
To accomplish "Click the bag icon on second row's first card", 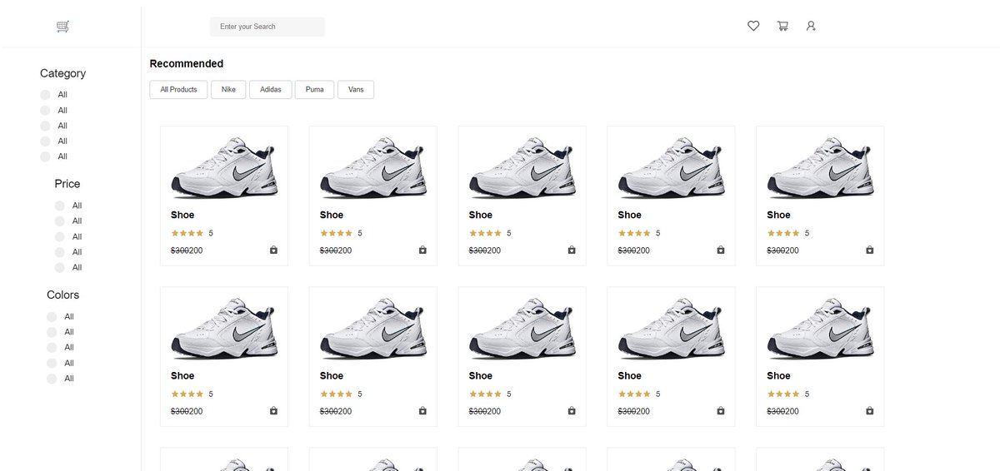I will 273,410.
